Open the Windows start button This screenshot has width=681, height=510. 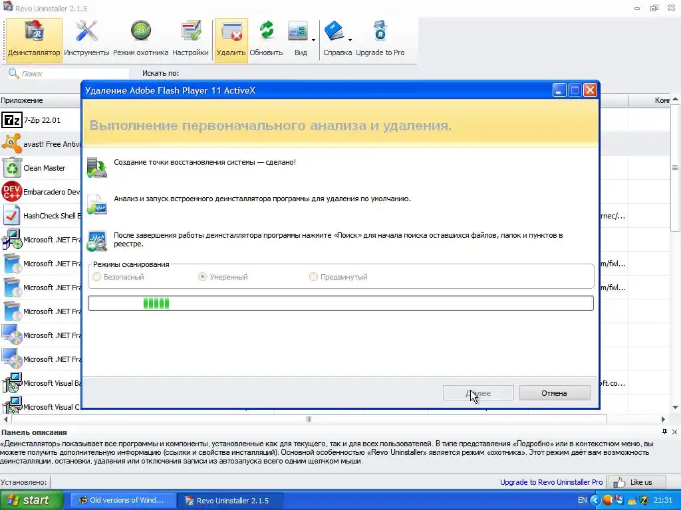pos(32,500)
